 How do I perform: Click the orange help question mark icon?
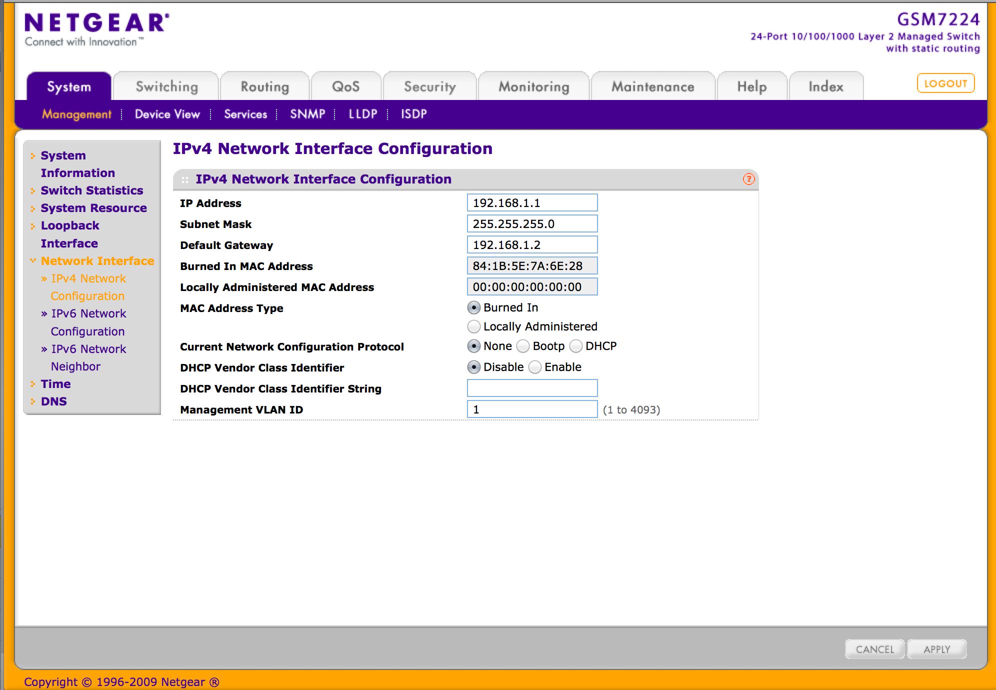click(748, 179)
